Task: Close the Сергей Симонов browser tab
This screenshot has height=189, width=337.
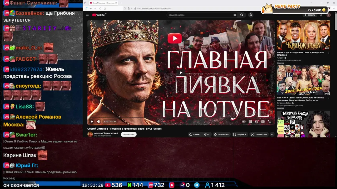Action: (x=116, y=3)
